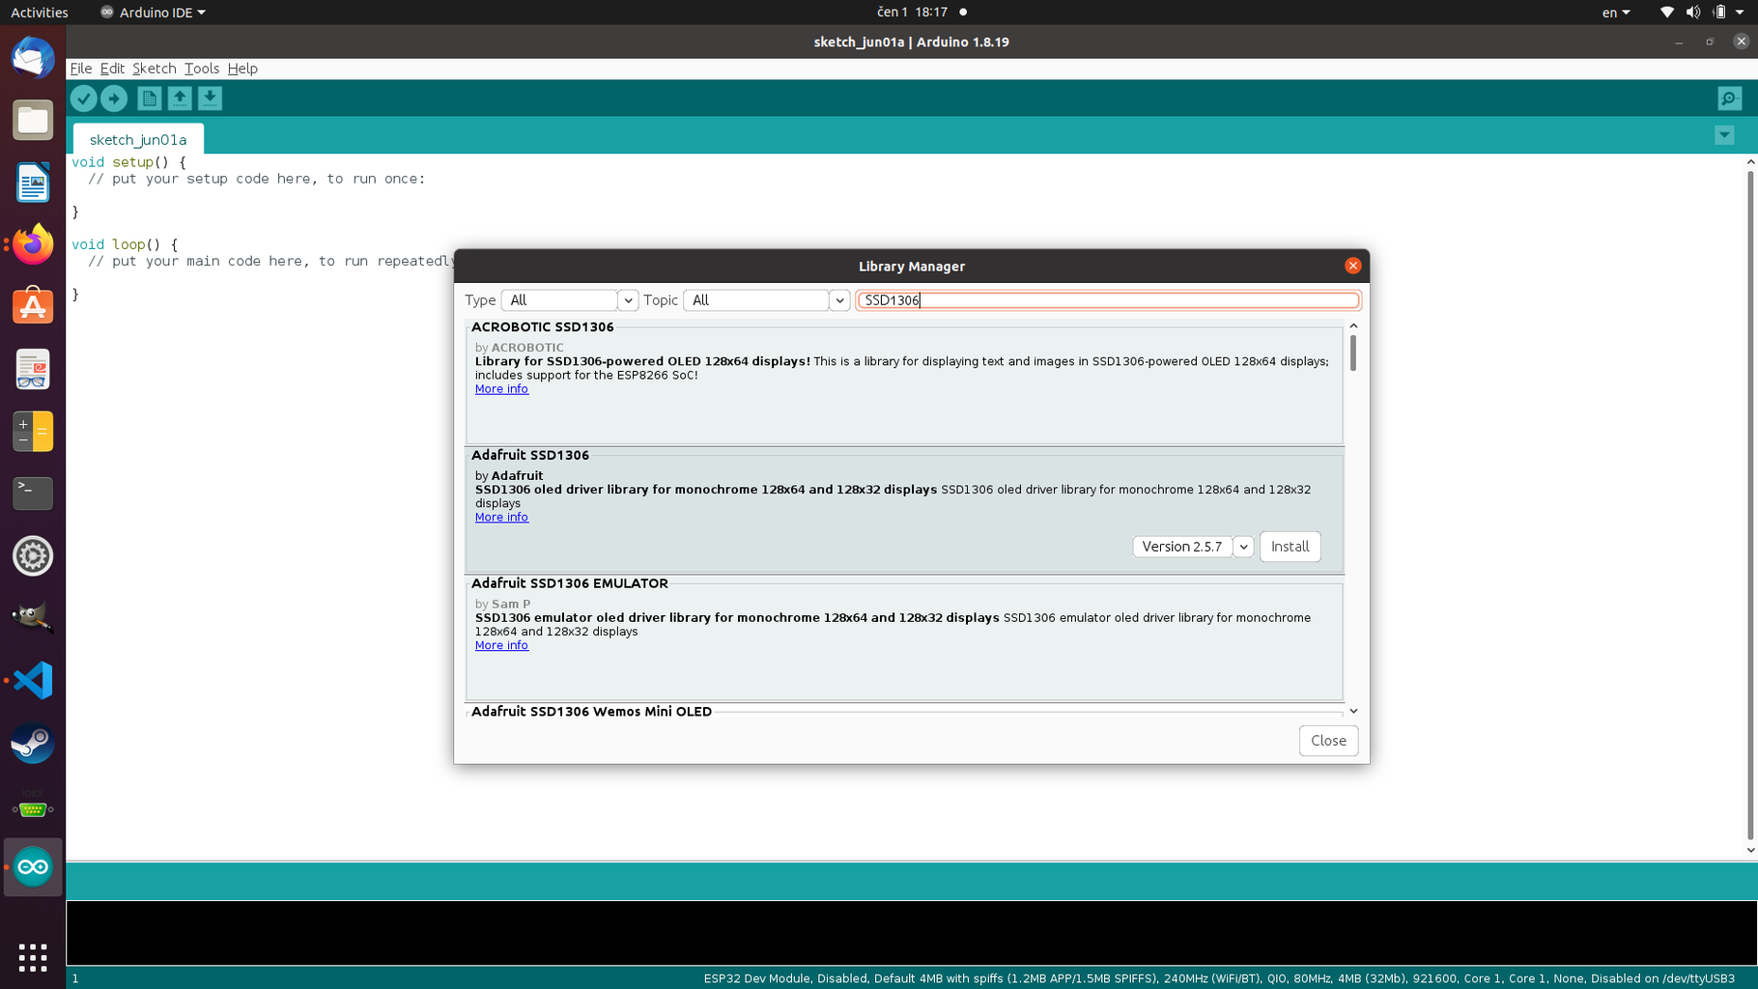Open the Activities overview
The image size is (1758, 989).
click(x=40, y=13)
